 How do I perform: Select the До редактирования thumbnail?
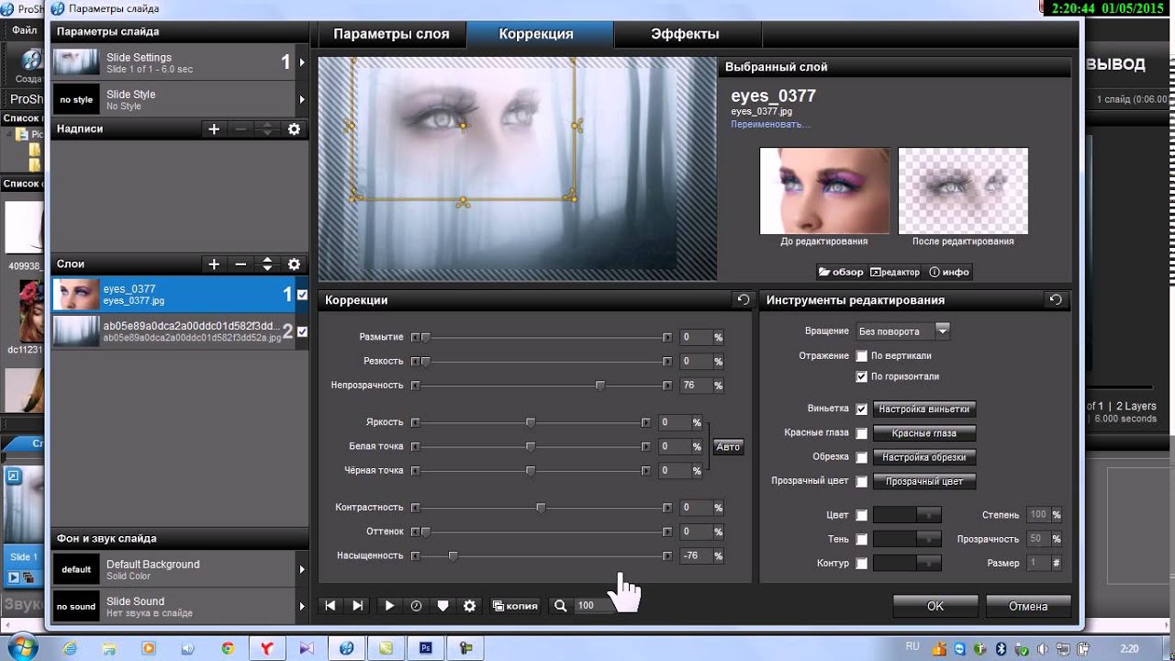point(824,190)
